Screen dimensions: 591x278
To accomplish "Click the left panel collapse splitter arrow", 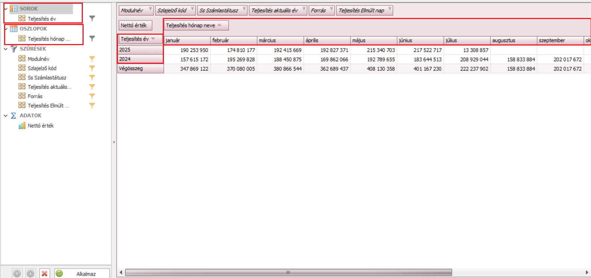I will pos(114,142).
